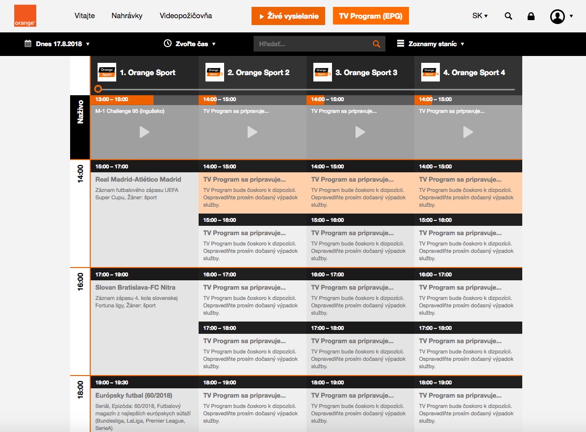Image resolution: width=586 pixels, height=432 pixels.
Task: Open the Zvoľte čas time dropdown
Action: pyautogui.click(x=190, y=44)
